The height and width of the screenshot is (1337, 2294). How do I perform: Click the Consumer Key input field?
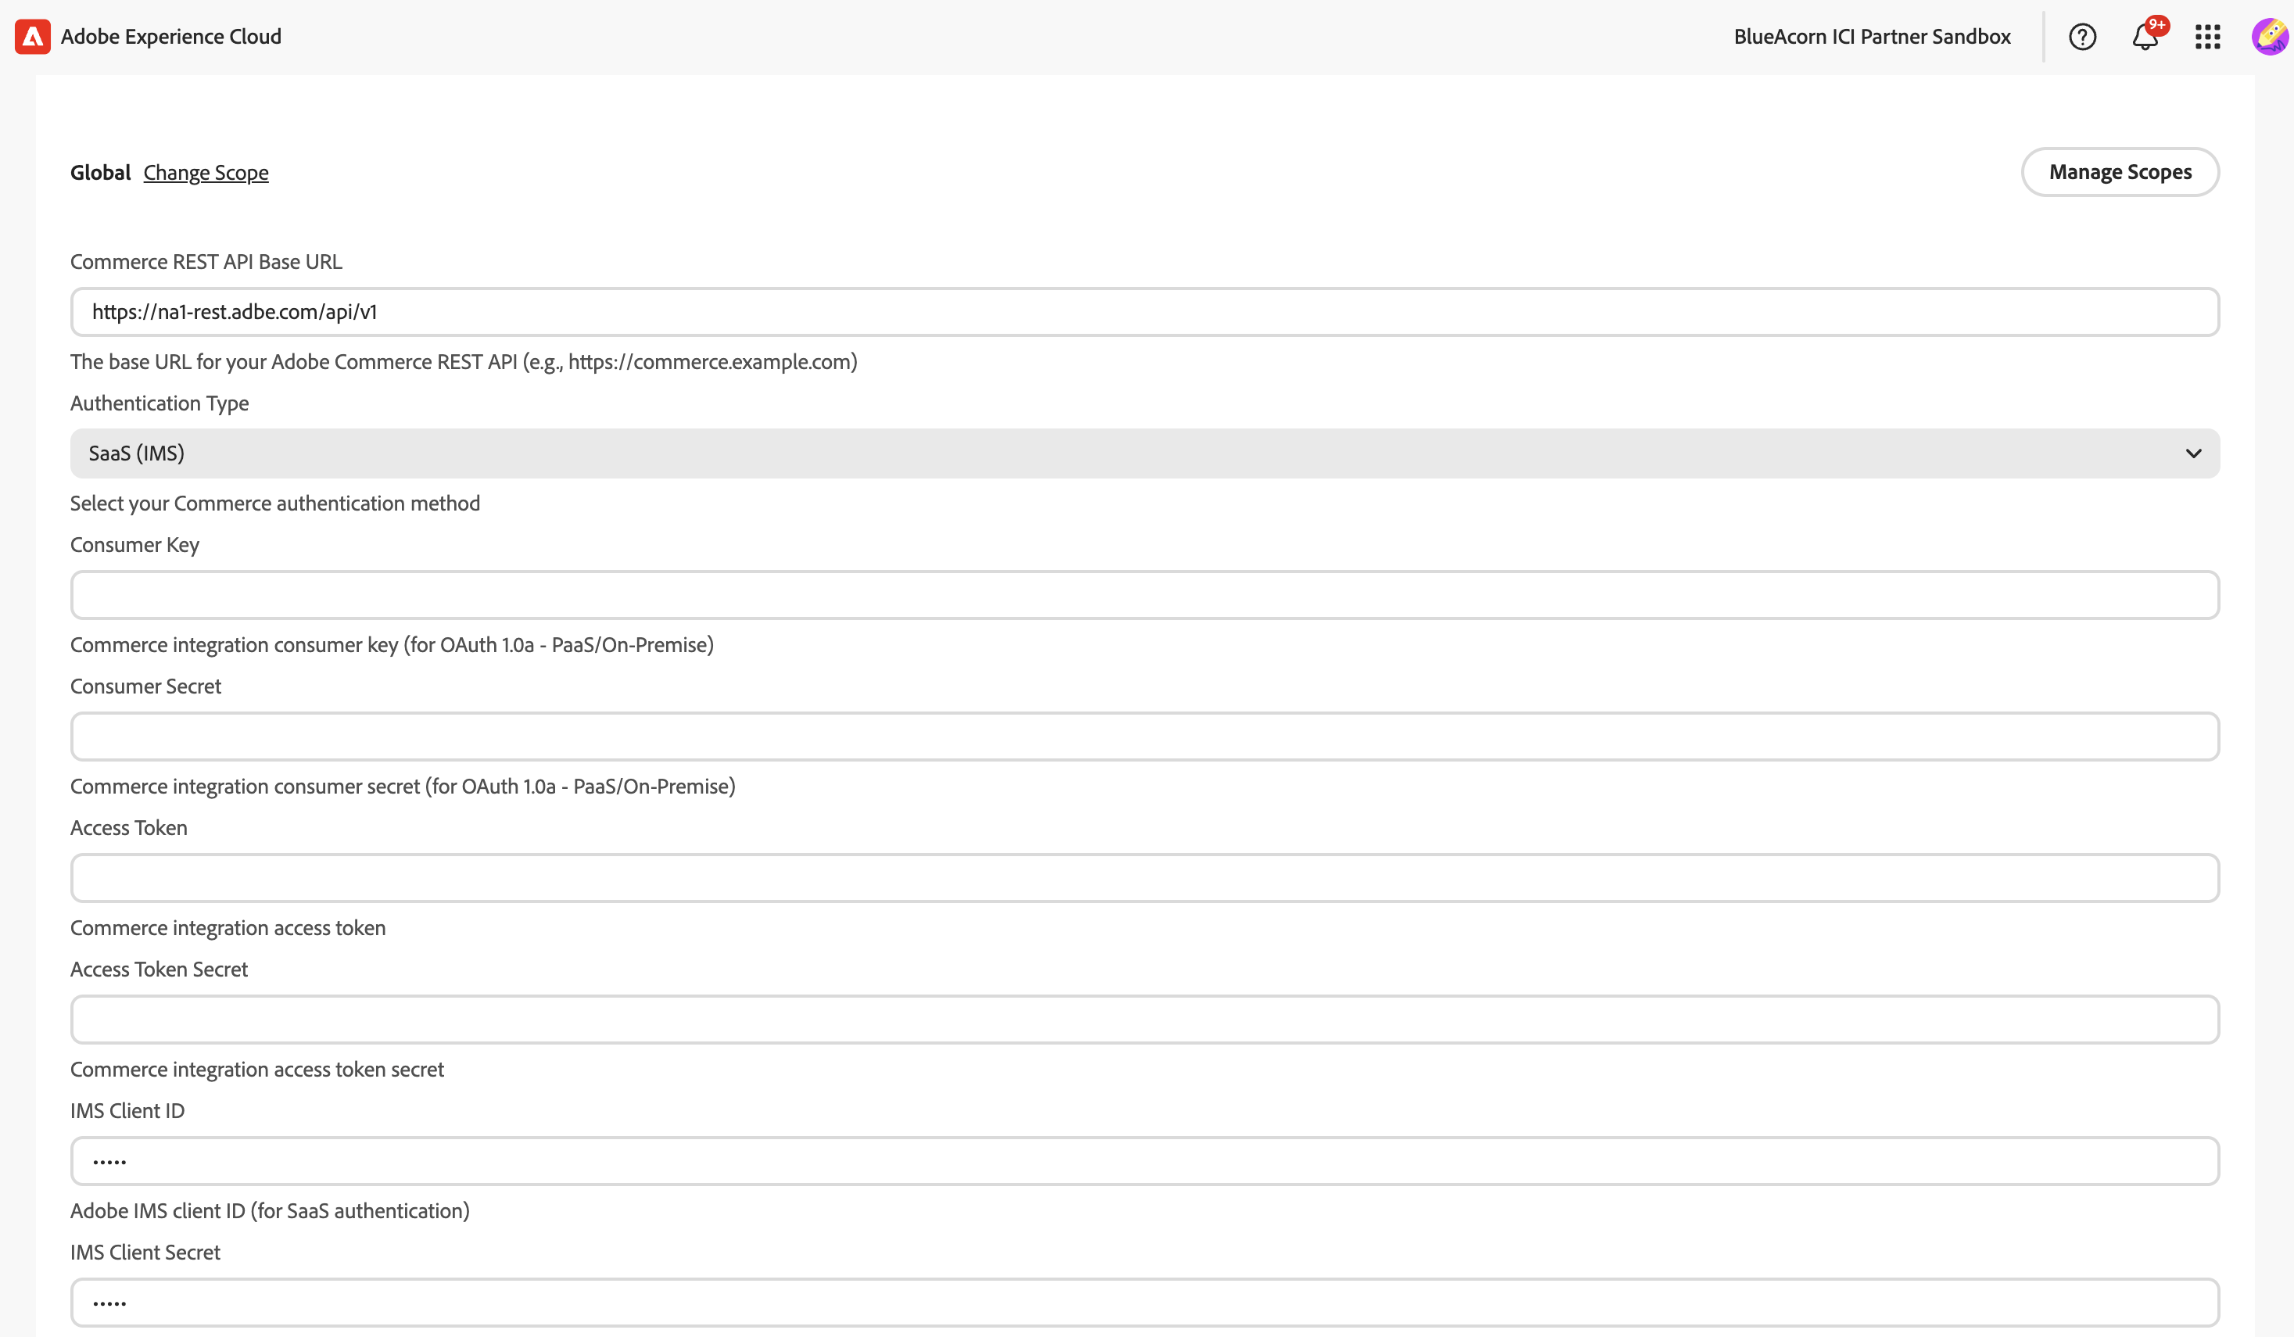tap(1145, 595)
